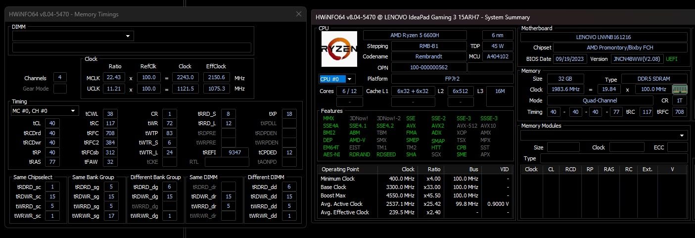Click the Channels value 4
This screenshot has height=238, width=695.
click(x=60, y=78)
